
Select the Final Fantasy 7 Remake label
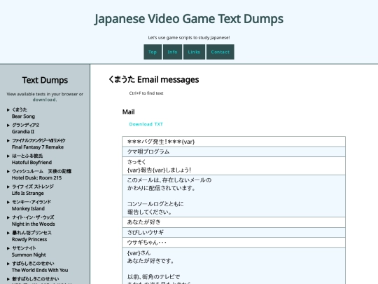[38, 147]
